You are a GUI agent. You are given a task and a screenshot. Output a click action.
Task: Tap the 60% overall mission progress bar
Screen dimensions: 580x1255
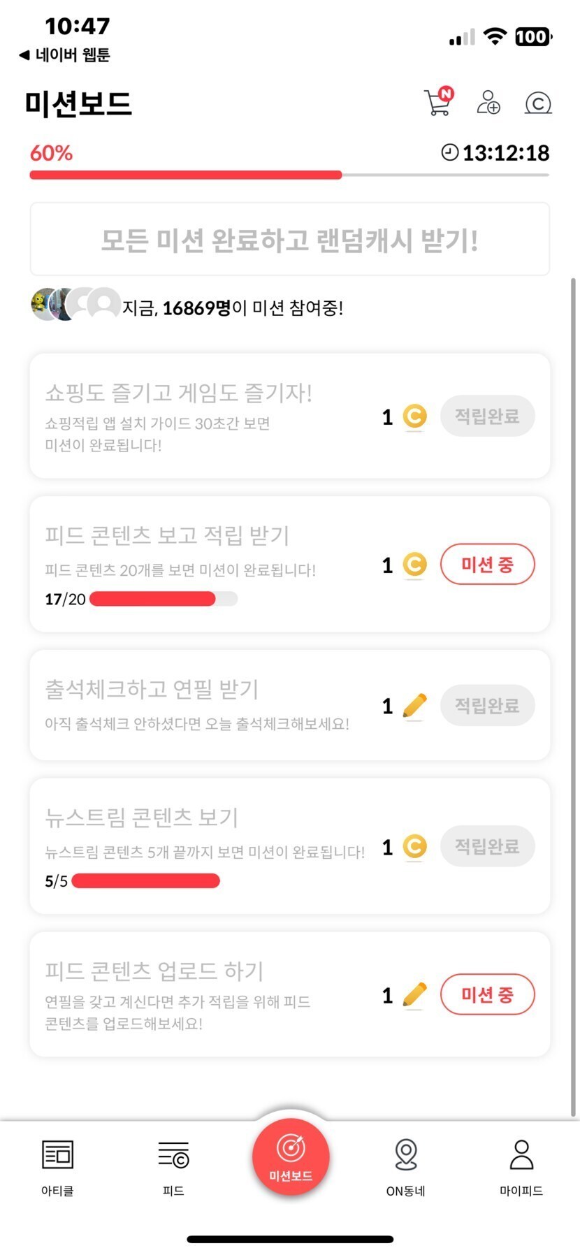tap(289, 175)
